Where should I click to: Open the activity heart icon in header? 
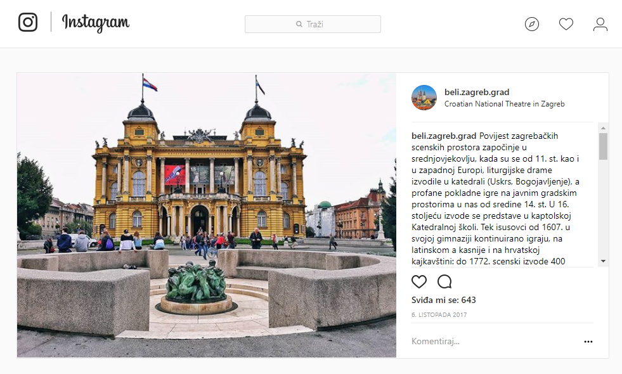pos(566,24)
